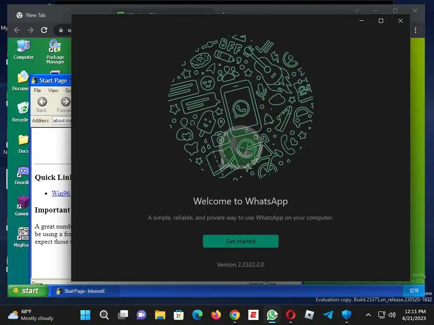The image size is (434, 325).
Task: Close the WhatsApp window
Action: point(400,21)
